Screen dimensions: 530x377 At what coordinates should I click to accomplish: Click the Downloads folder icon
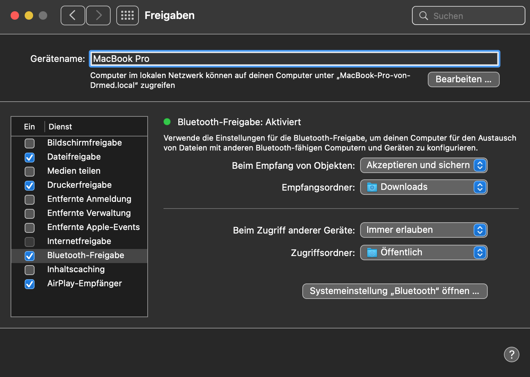click(x=372, y=187)
